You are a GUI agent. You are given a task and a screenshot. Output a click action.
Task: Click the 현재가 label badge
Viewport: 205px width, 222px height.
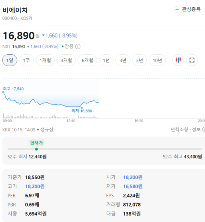37,143
